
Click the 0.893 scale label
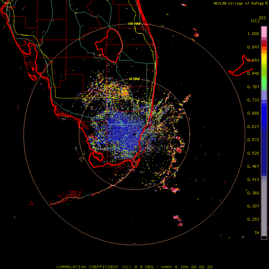coord(253,60)
